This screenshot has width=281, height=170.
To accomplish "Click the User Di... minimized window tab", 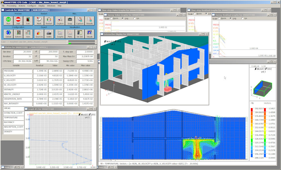I will (107, 167).
